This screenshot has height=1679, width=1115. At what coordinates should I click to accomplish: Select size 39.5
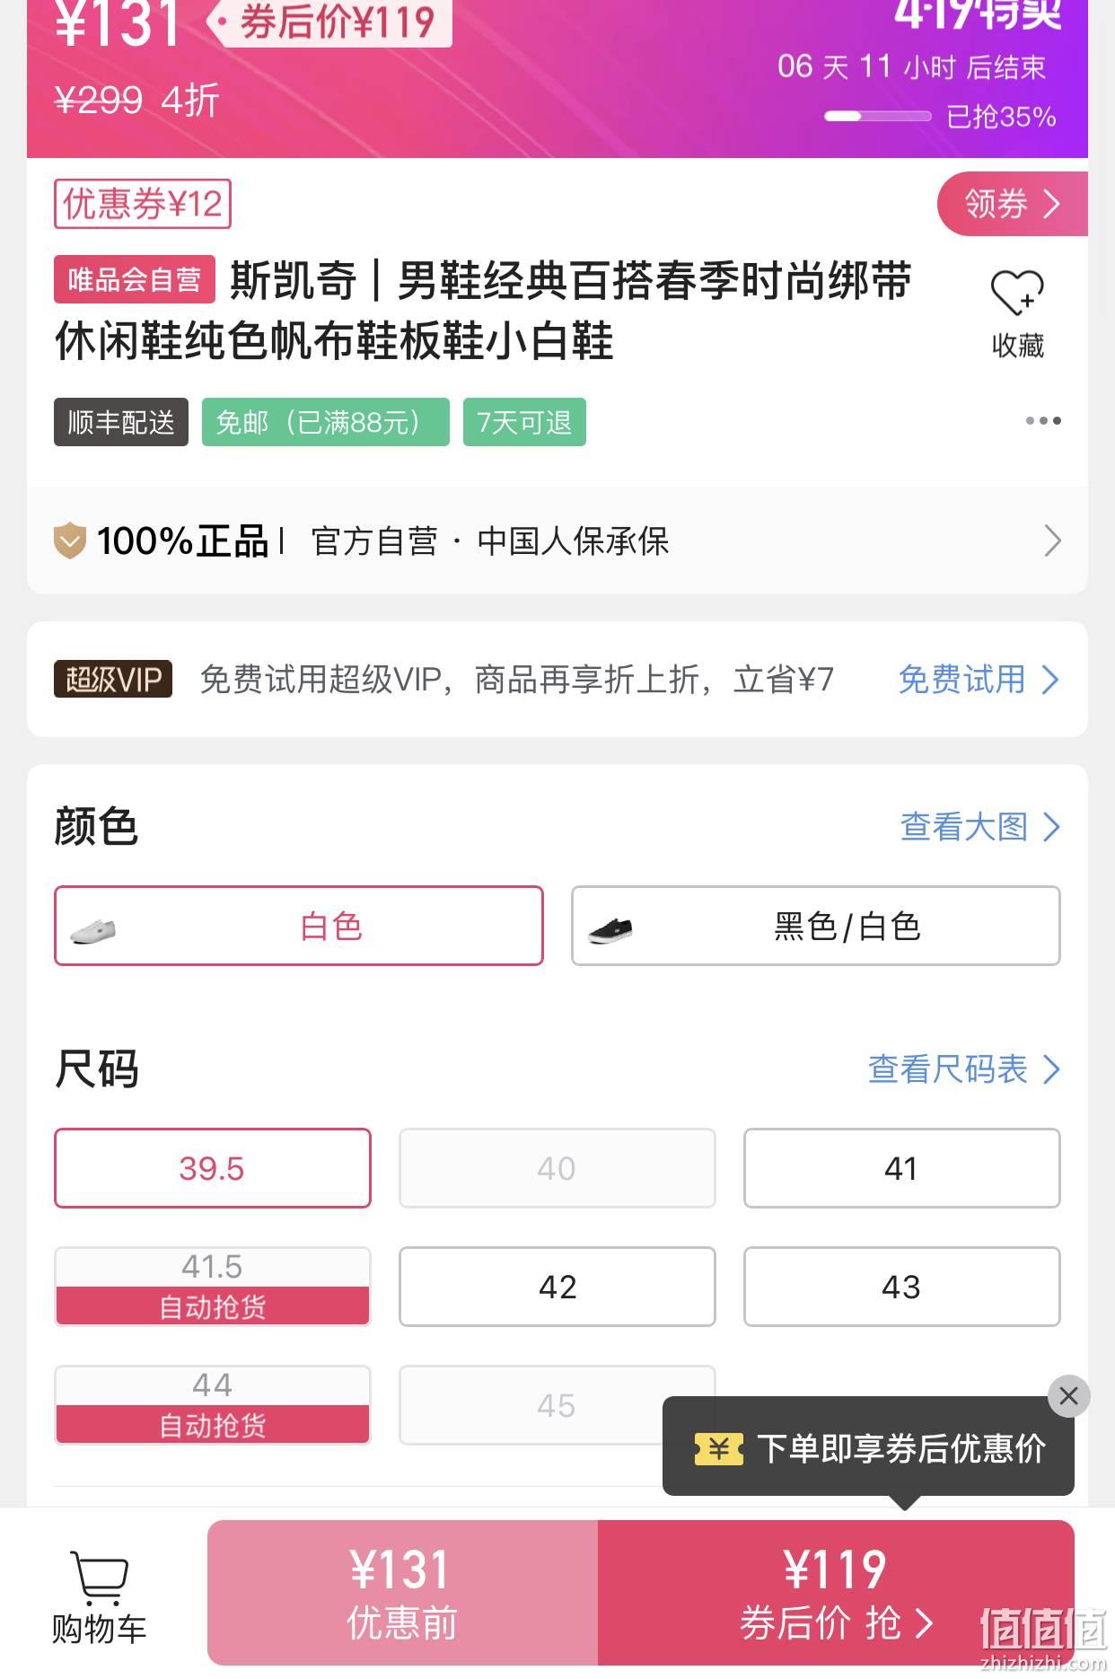[x=213, y=1168]
